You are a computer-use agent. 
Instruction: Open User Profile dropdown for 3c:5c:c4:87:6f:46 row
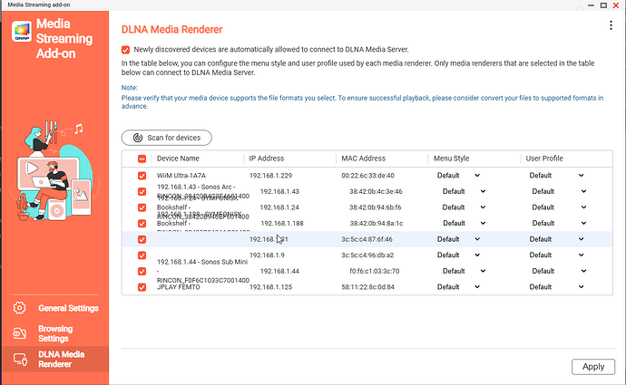click(556, 239)
